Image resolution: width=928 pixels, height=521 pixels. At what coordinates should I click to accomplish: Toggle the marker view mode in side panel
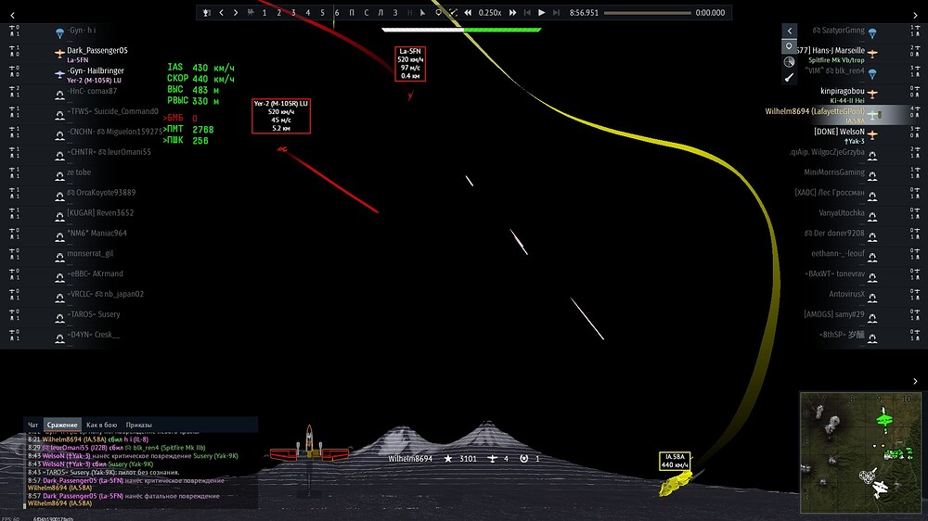789,46
